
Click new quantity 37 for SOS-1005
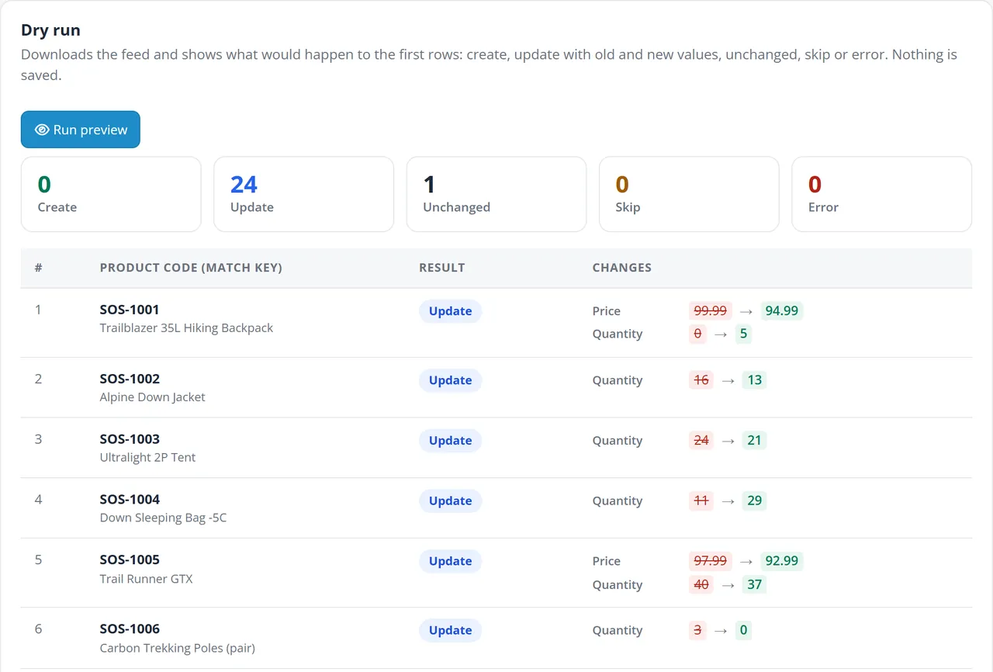pos(755,585)
